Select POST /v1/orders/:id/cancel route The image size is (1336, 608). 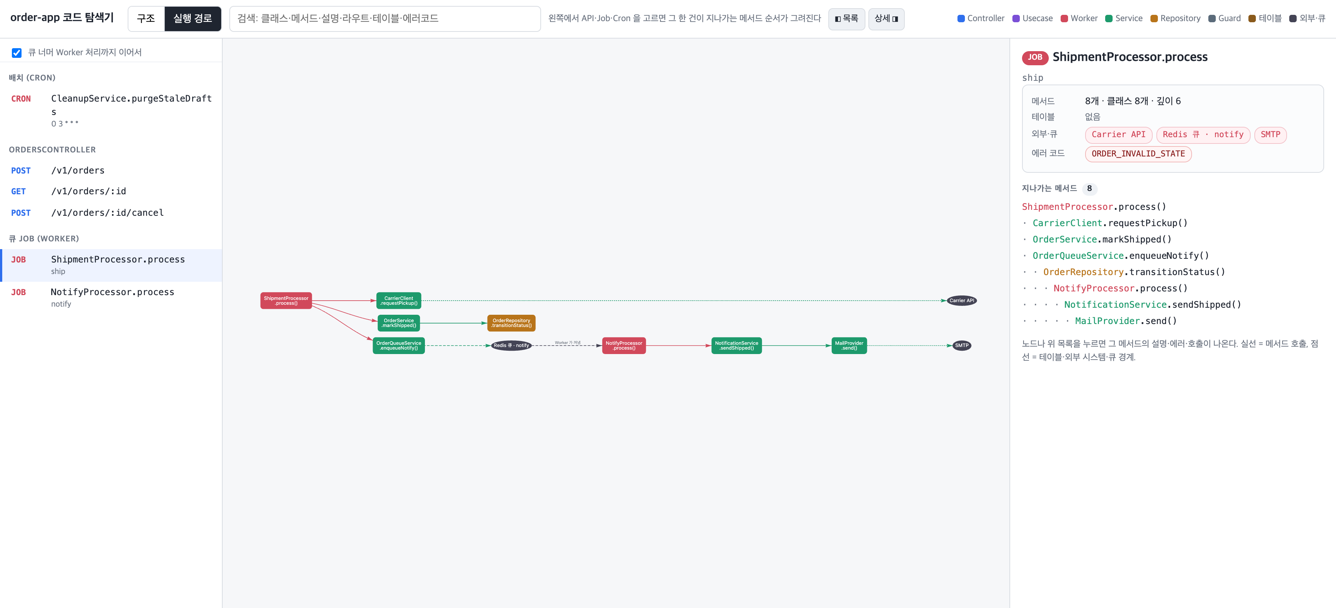111,213
